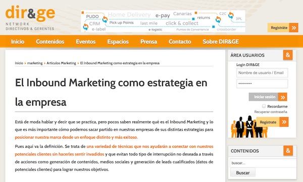Click the ampersand icon beside CONTENIDOS
303x182 pixels.
(x=288, y=151)
